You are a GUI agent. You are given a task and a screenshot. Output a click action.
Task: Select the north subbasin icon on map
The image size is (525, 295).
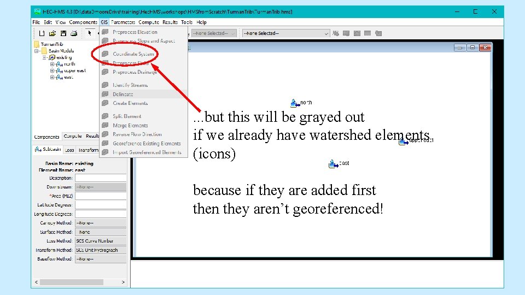pyautogui.click(x=295, y=103)
